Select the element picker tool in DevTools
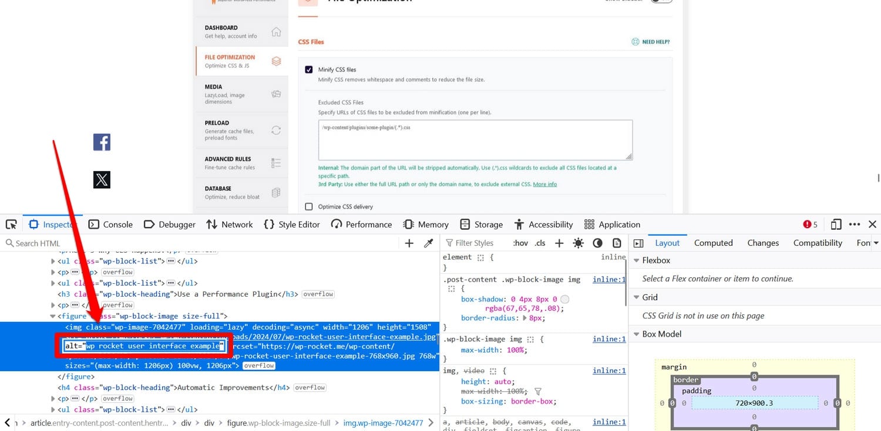The width and height of the screenshot is (881, 431). (x=11, y=224)
